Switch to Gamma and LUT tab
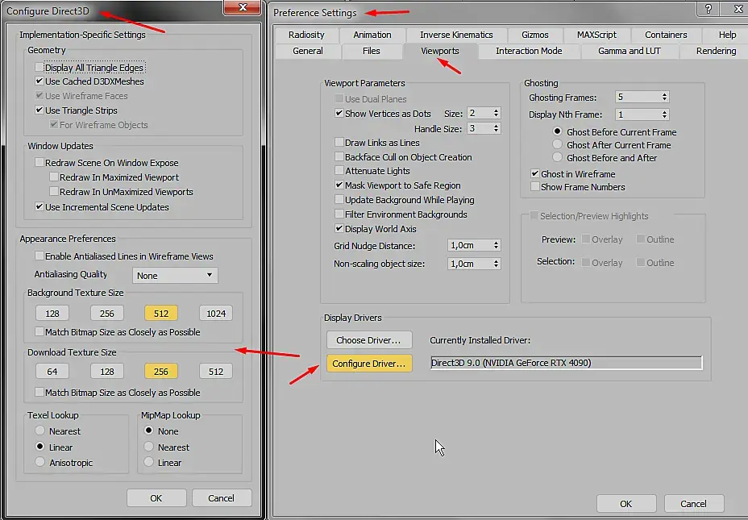This screenshot has width=748, height=520. point(630,51)
